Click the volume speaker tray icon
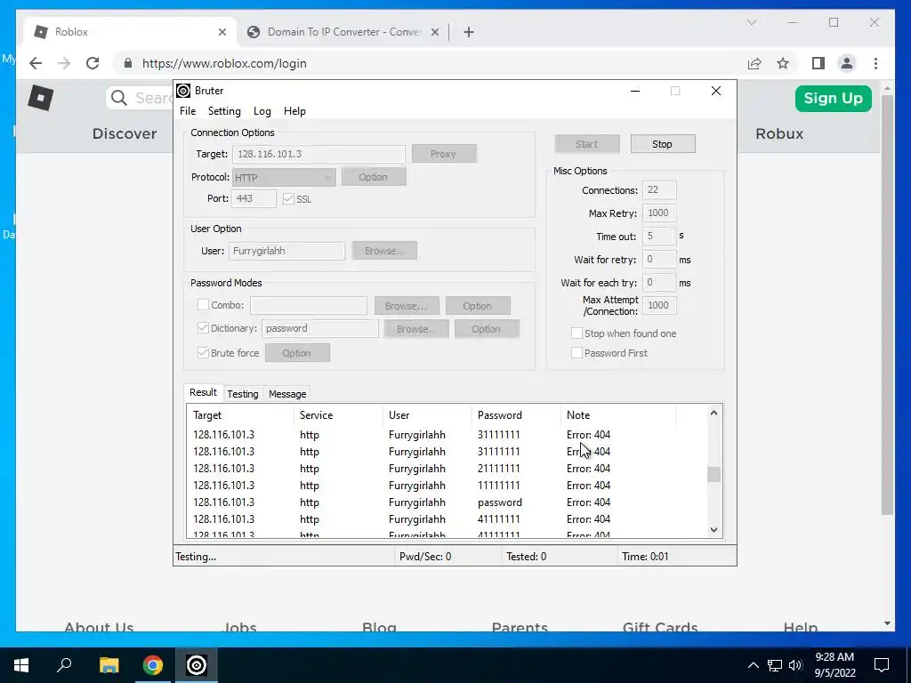 pyautogui.click(x=795, y=665)
